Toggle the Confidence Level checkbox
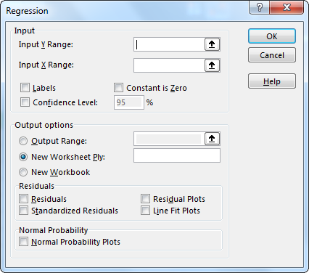The image size is (309, 273). click(x=25, y=102)
